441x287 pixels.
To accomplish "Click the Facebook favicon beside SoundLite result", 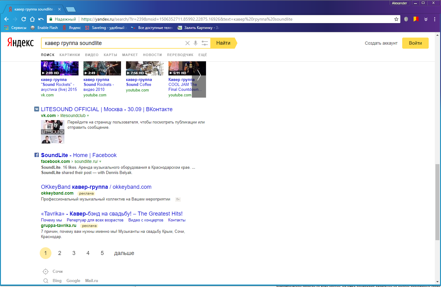I will [37, 155].
